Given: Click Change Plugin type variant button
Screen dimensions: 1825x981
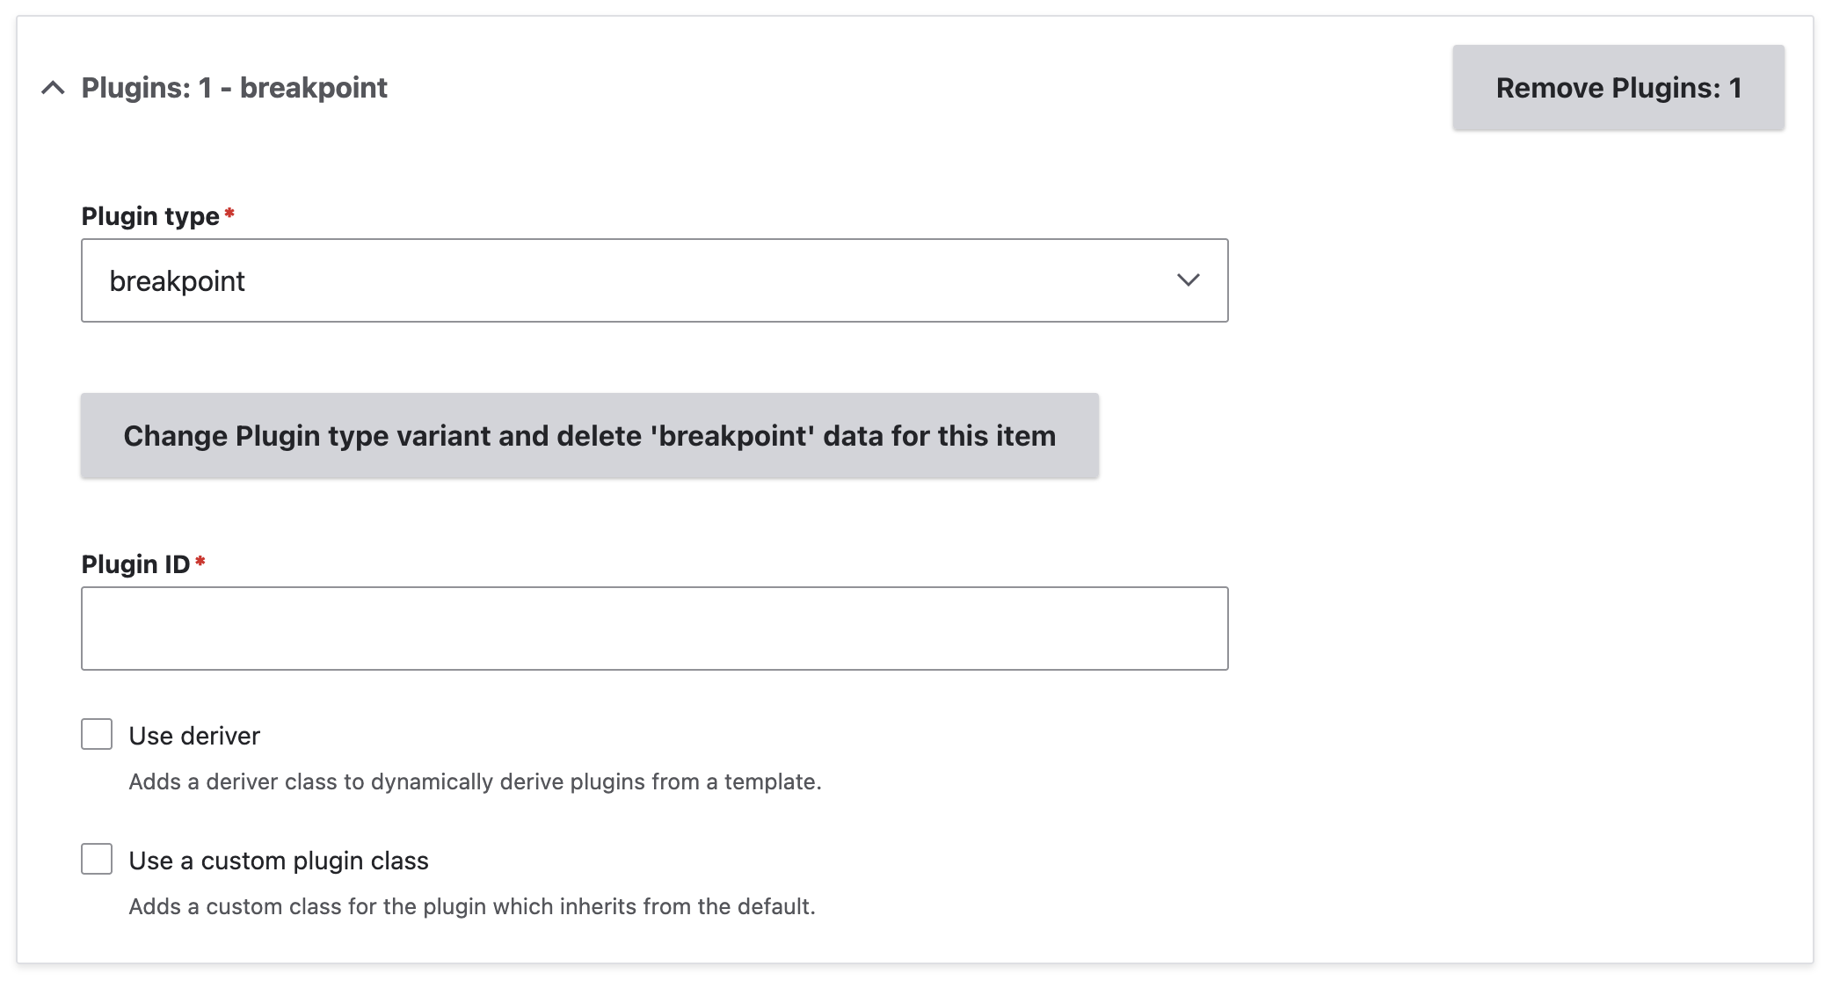Looking at the screenshot, I should pos(589,436).
